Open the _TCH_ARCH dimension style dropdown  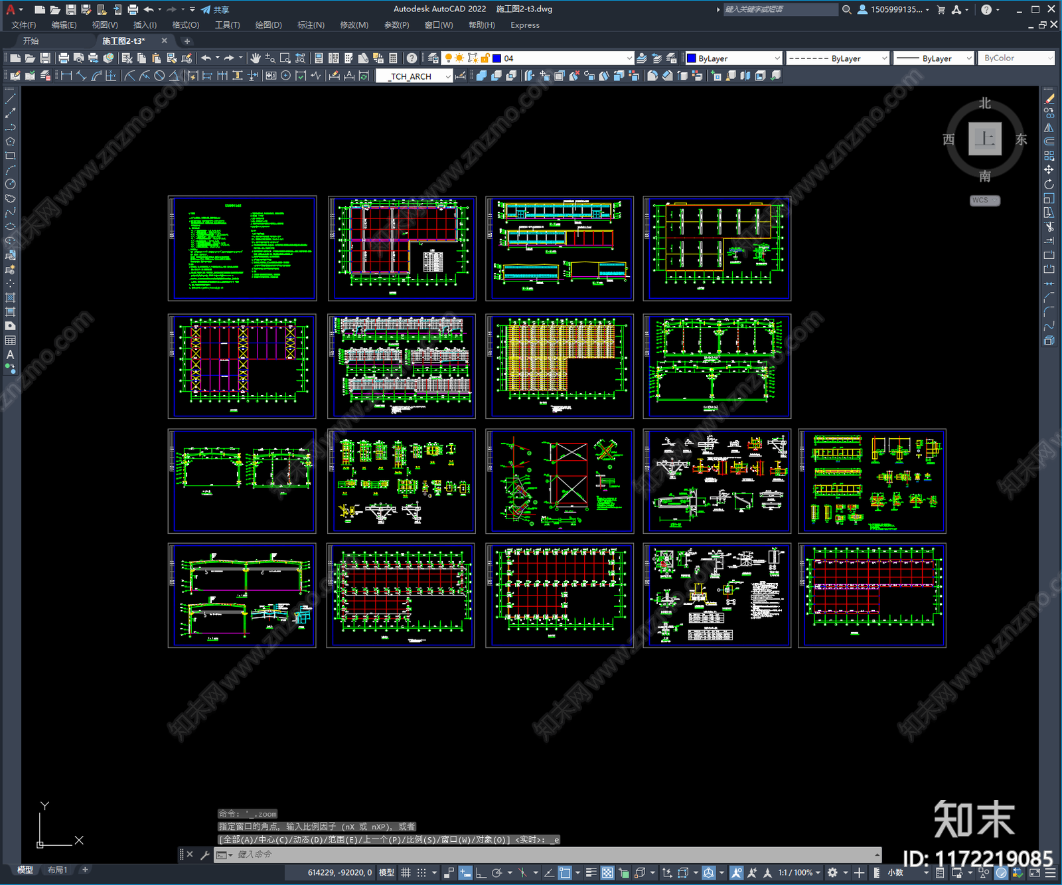click(x=414, y=76)
